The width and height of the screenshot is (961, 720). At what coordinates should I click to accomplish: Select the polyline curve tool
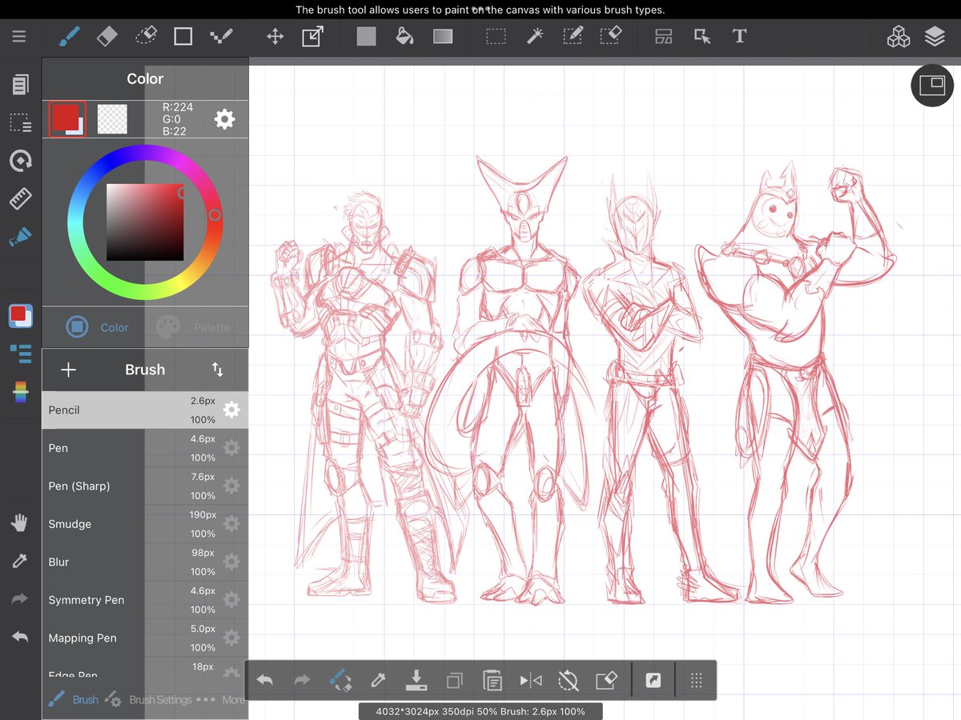tap(221, 37)
